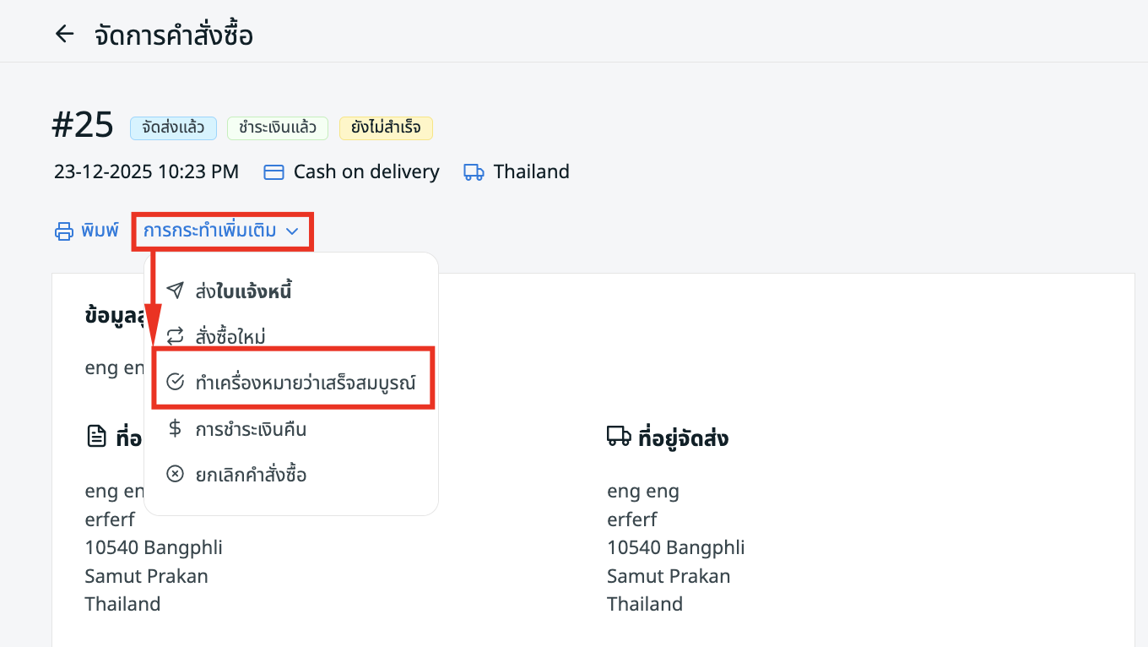Click the mark-complete checkmark circle icon
This screenshot has width=1148, height=647.
point(175,382)
